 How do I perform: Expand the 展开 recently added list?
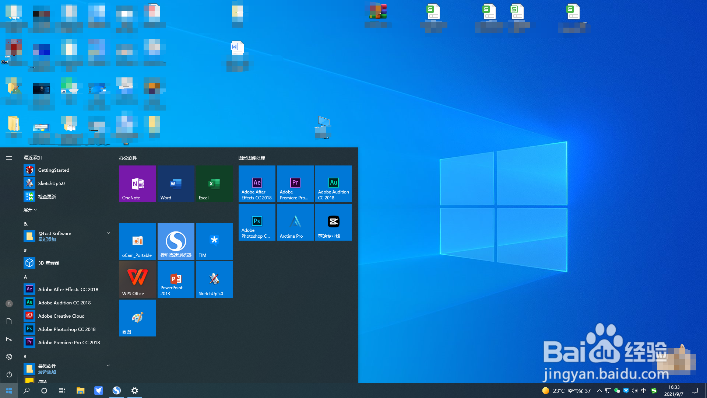(30, 210)
